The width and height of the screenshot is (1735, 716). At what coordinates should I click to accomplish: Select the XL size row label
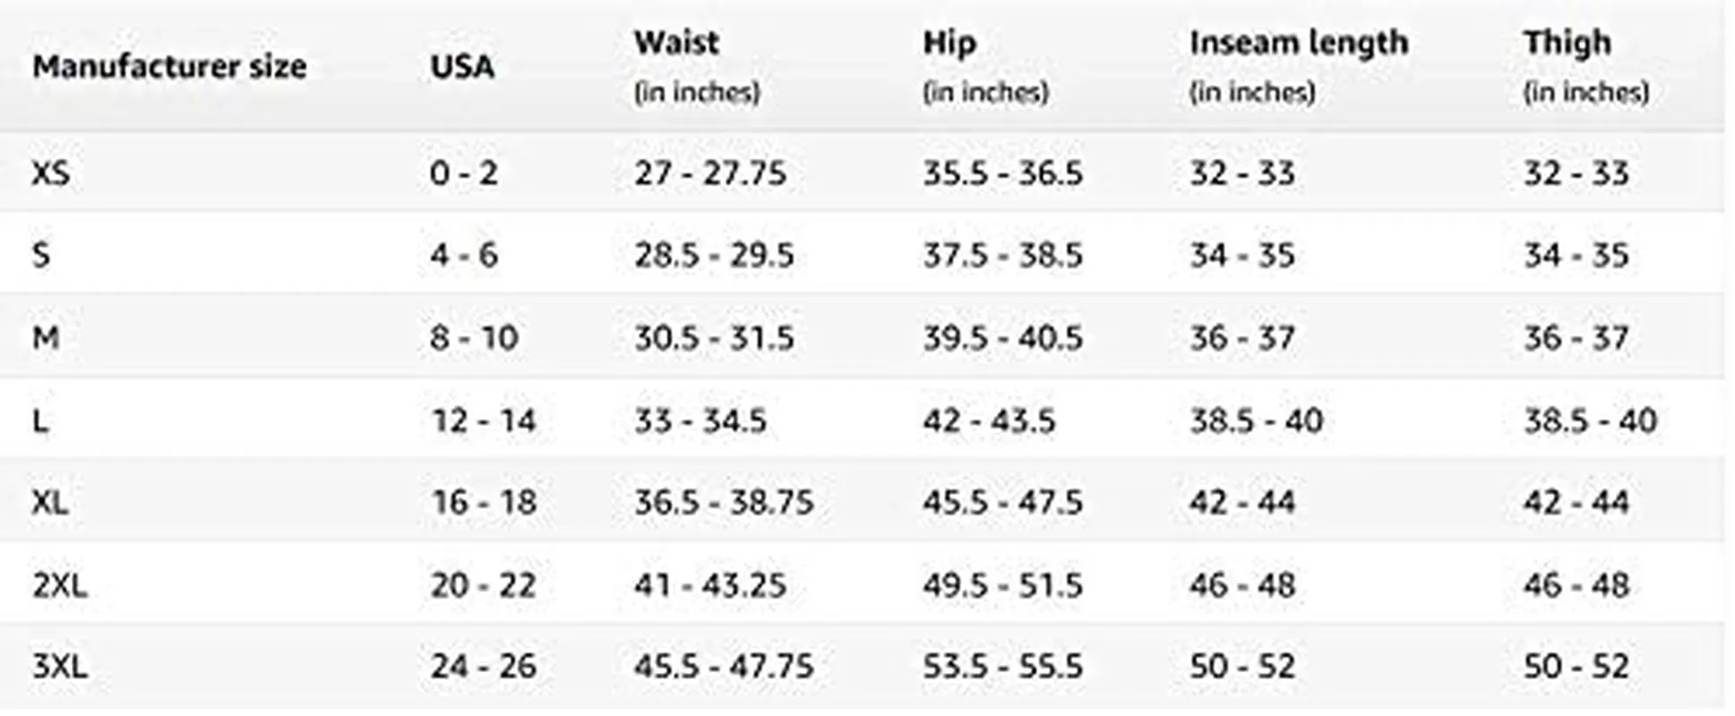click(50, 502)
